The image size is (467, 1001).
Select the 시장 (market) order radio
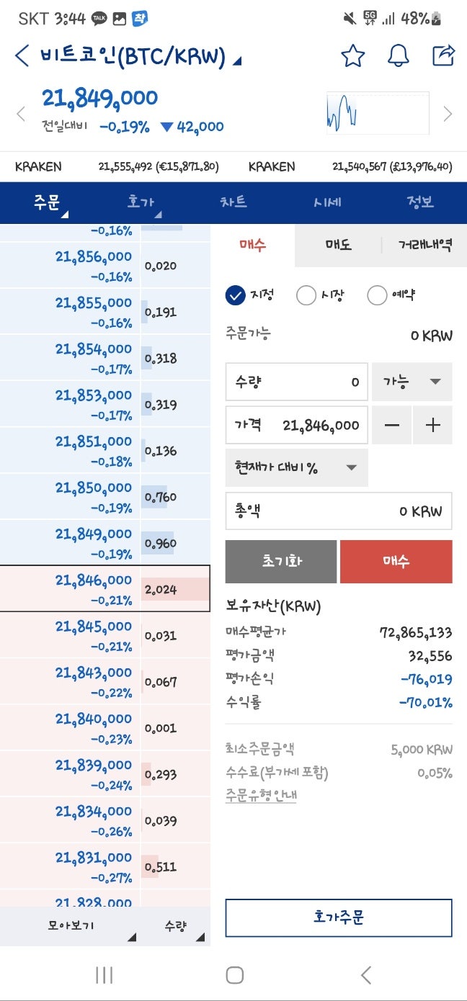click(x=306, y=295)
